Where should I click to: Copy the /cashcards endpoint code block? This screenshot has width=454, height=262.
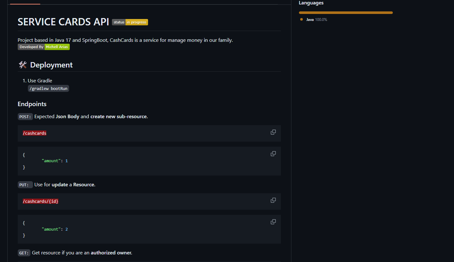273,132
